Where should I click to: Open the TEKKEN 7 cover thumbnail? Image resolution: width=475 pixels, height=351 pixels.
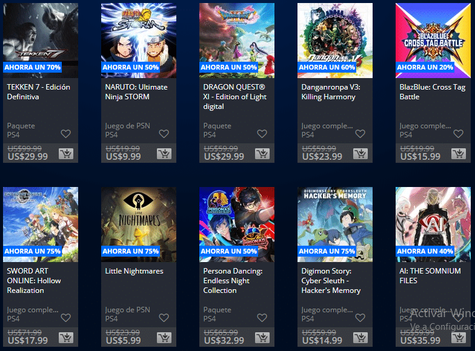(41, 41)
